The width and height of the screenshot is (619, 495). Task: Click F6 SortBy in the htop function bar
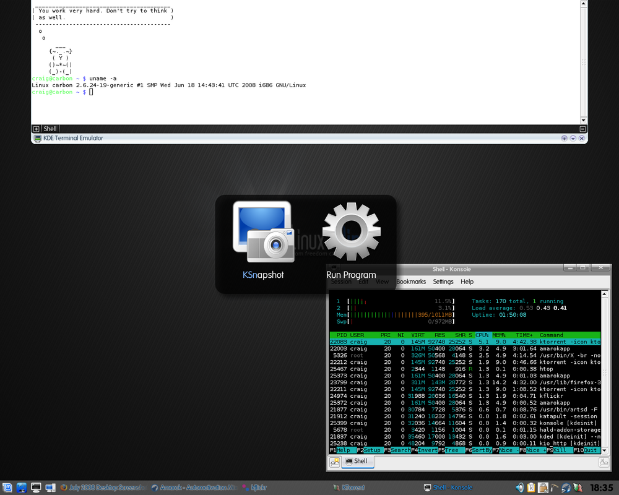(x=479, y=450)
